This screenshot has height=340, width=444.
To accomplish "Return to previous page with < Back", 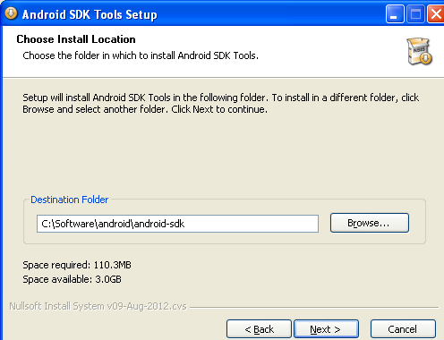I will (259, 329).
